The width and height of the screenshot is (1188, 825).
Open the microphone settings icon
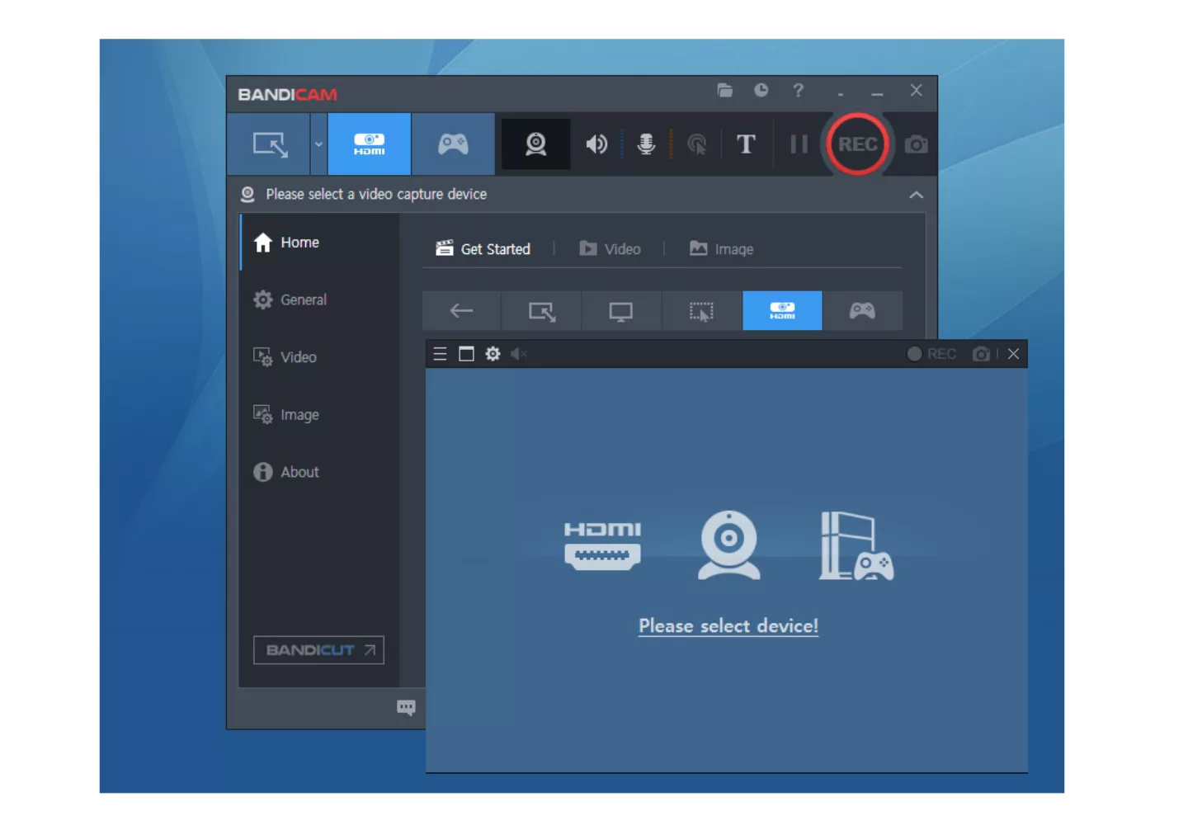pyautogui.click(x=646, y=144)
